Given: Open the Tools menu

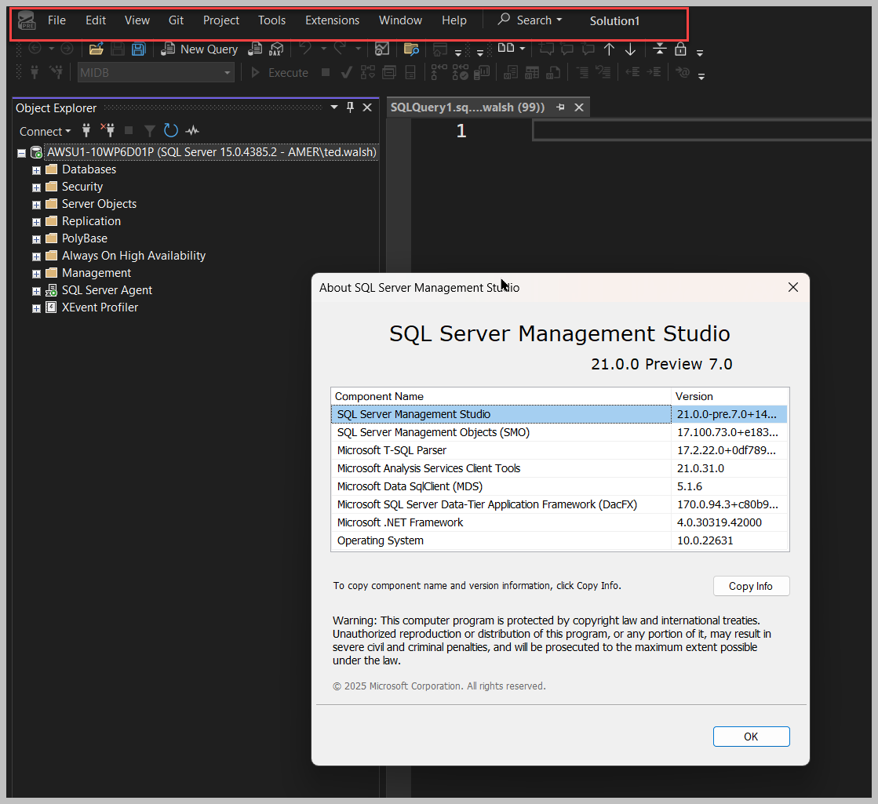Looking at the screenshot, I should (271, 20).
